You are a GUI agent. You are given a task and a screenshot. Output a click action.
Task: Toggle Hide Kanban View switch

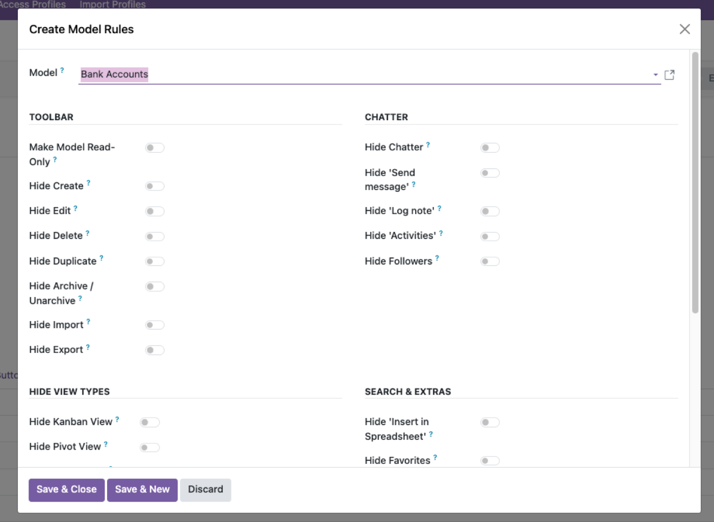(x=150, y=423)
